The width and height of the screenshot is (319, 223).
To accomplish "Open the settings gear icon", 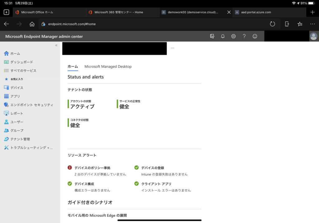I will (x=233, y=36).
